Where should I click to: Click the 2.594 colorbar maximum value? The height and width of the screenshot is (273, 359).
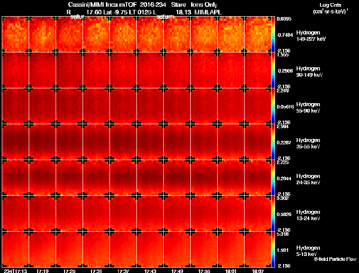click(x=283, y=127)
